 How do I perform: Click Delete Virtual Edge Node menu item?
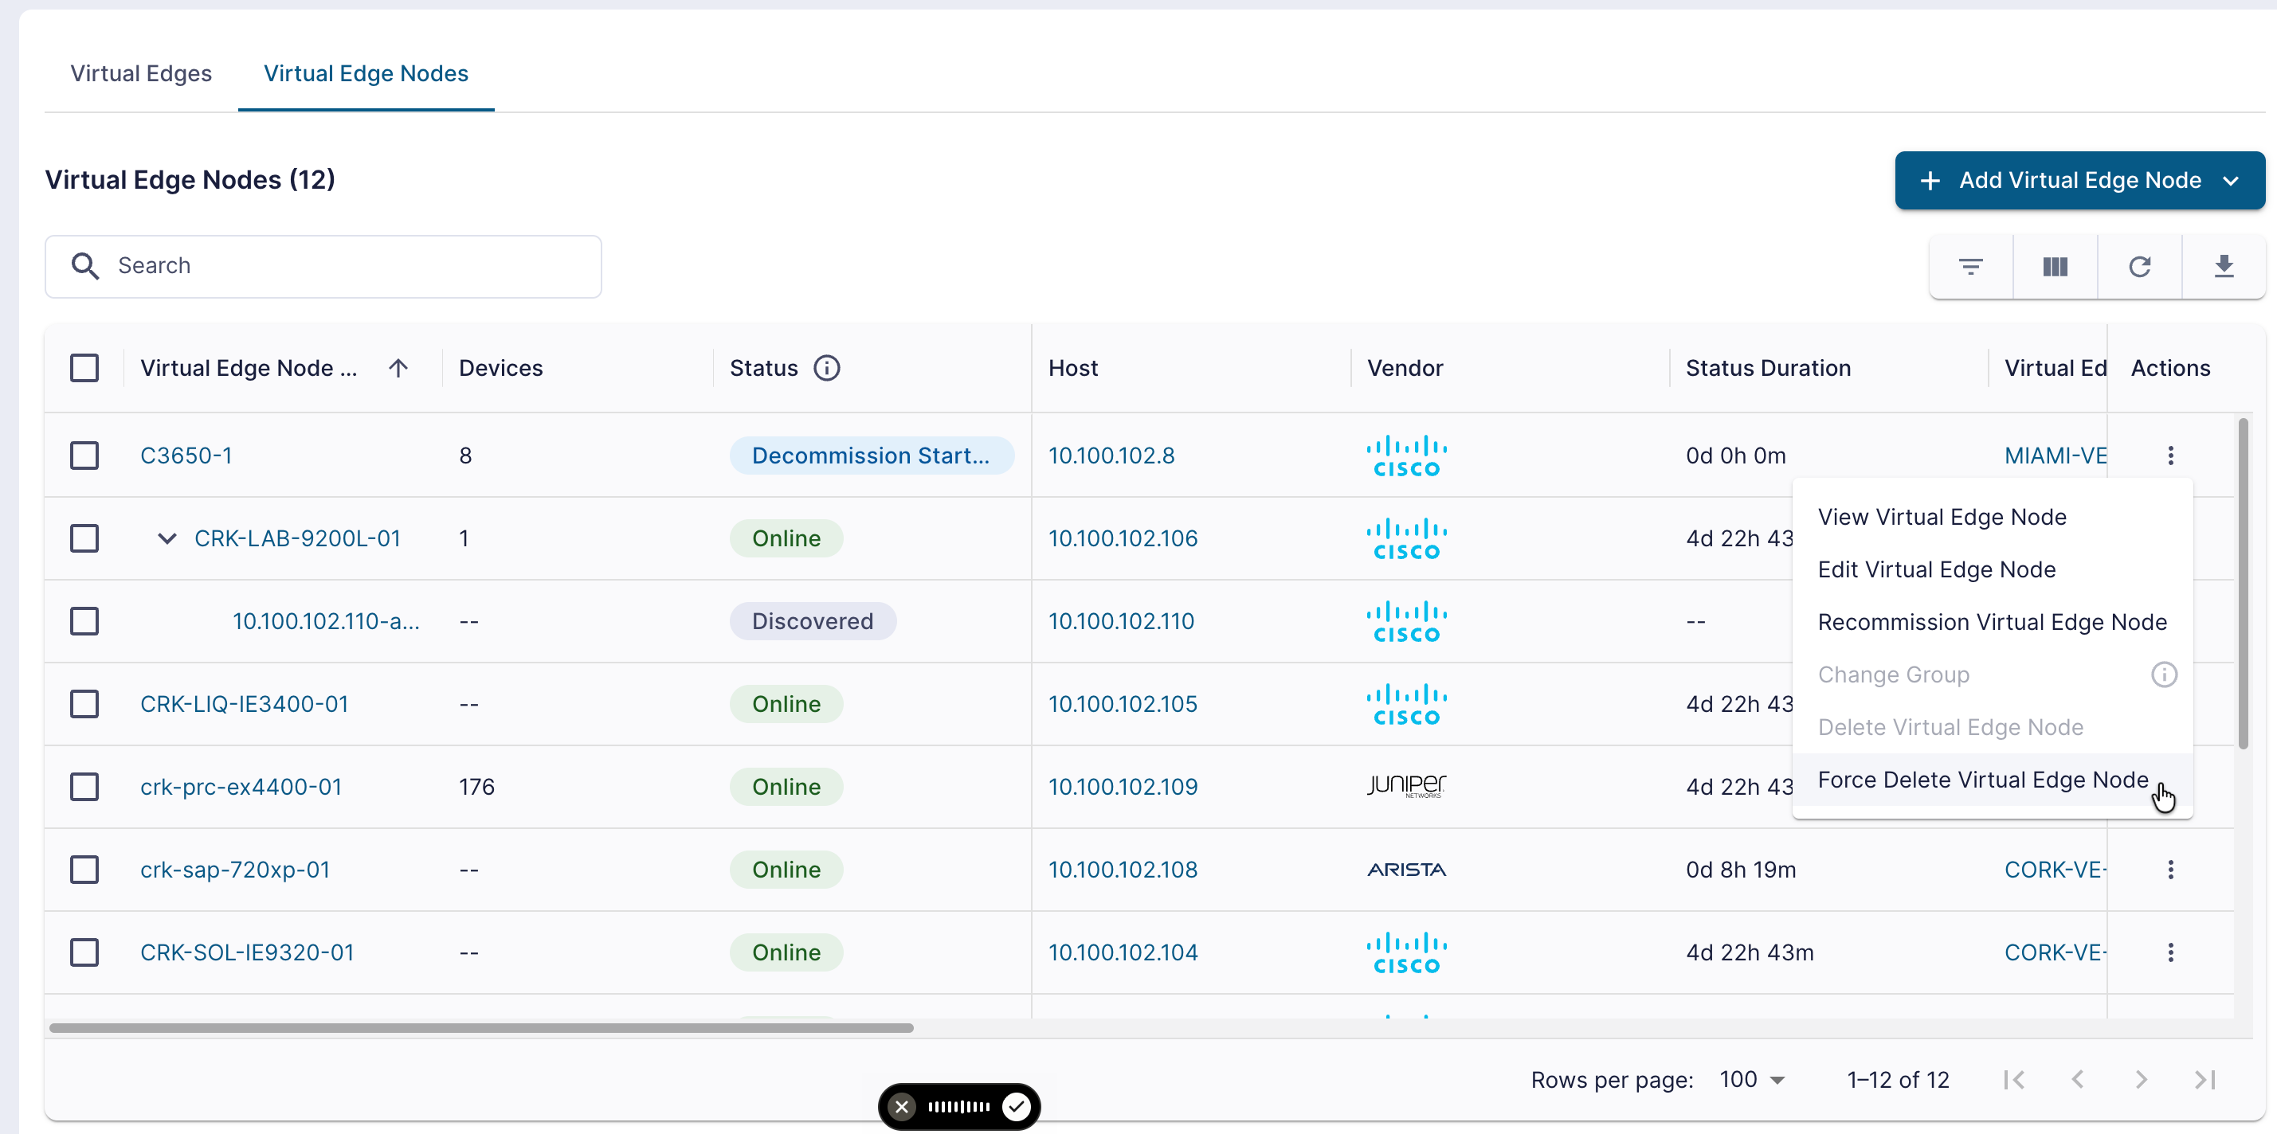click(x=1993, y=727)
